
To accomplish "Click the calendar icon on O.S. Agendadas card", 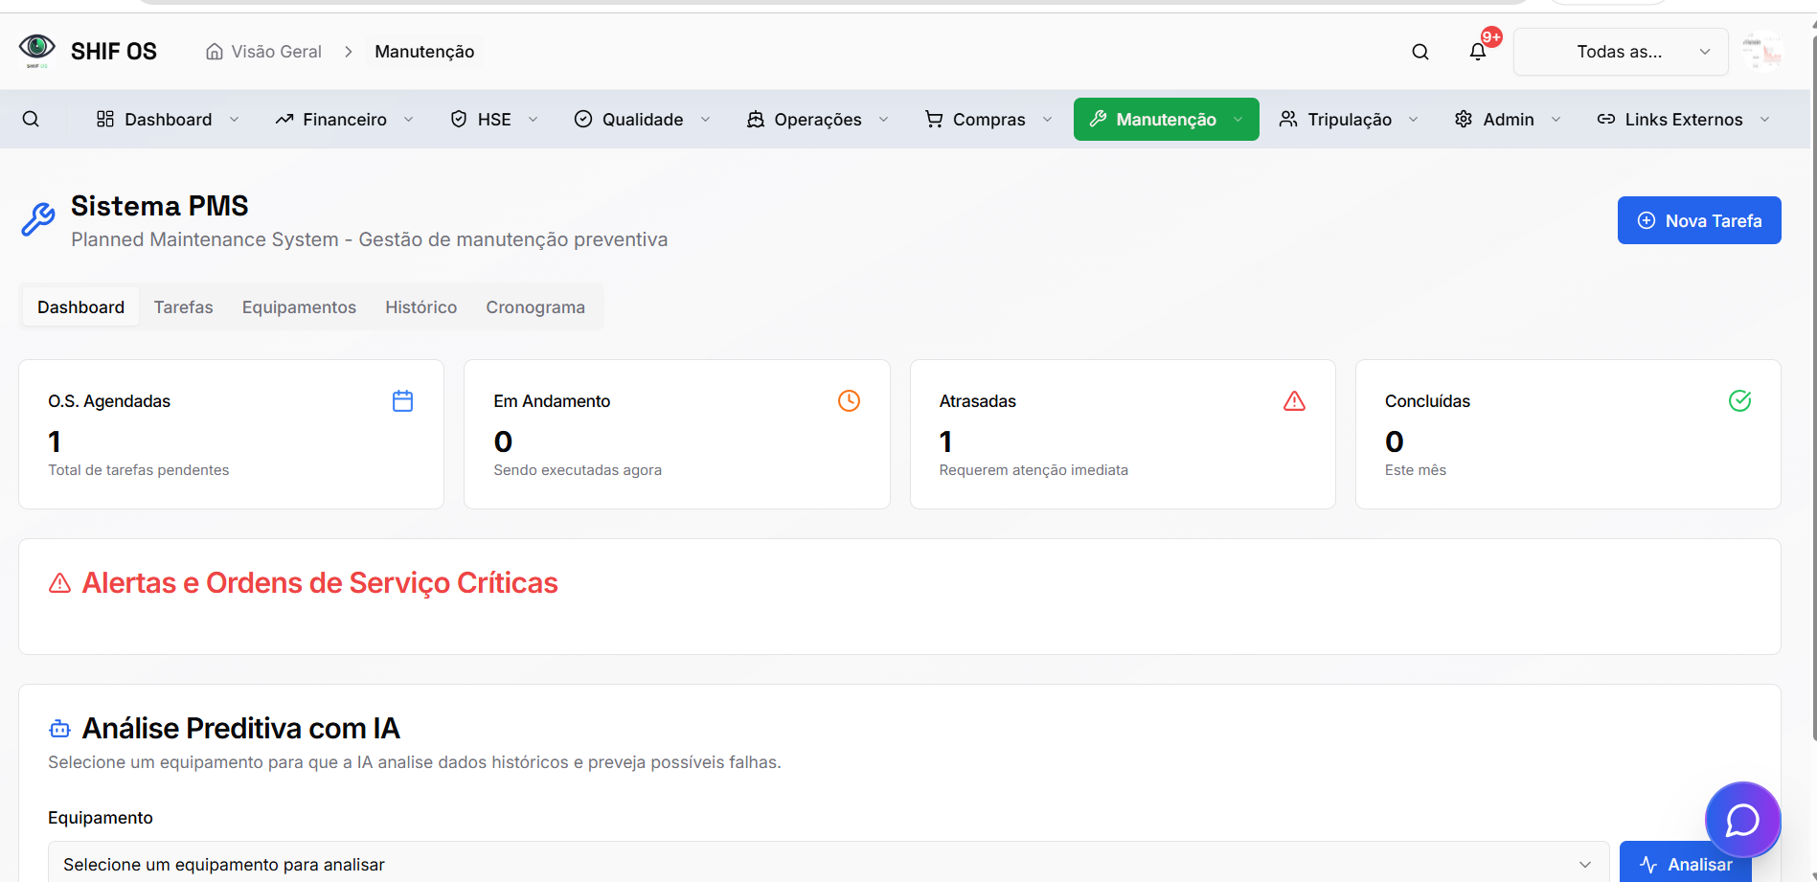I will tap(402, 400).
